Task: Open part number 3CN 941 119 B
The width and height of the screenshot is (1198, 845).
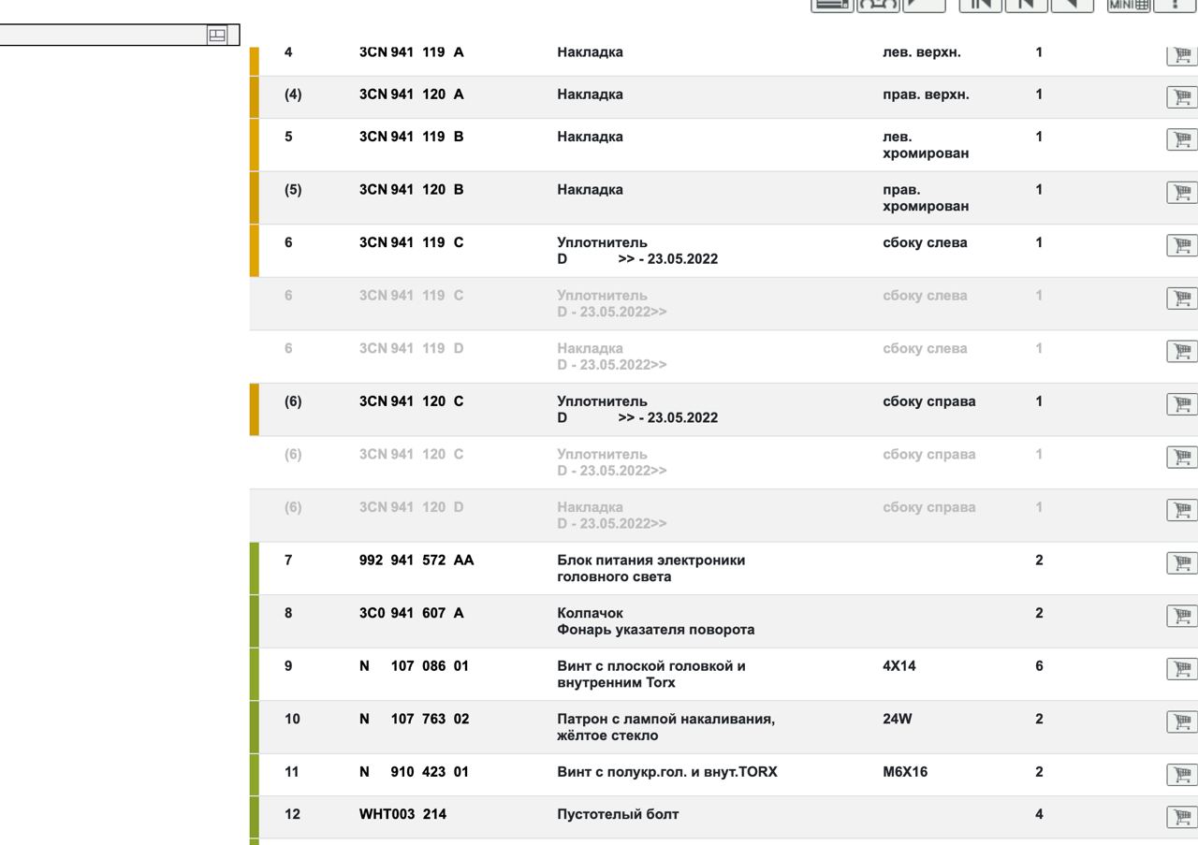Action: pos(412,137)
